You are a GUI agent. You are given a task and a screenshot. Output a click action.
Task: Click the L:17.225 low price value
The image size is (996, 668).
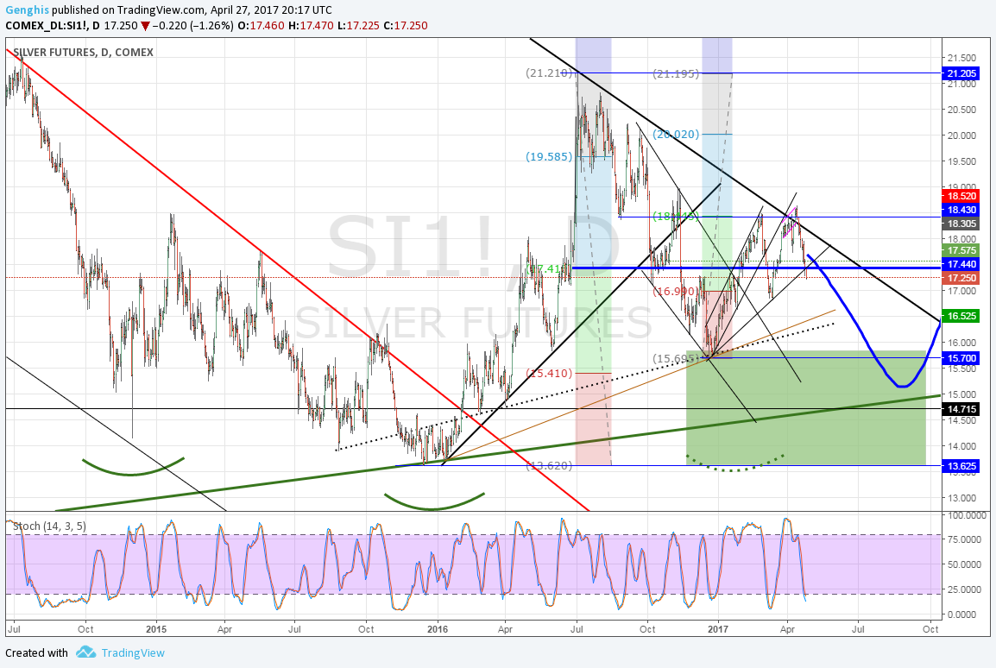click(358, 25)
